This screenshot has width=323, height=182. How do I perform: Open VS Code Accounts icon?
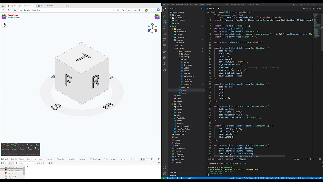click(x=165, y=168)
